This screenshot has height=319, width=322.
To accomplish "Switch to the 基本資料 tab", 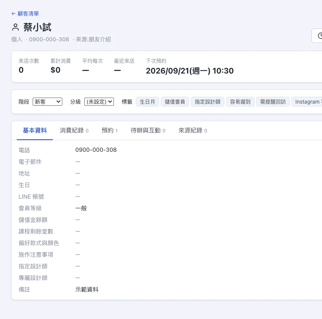I will [x=35, y=130].
